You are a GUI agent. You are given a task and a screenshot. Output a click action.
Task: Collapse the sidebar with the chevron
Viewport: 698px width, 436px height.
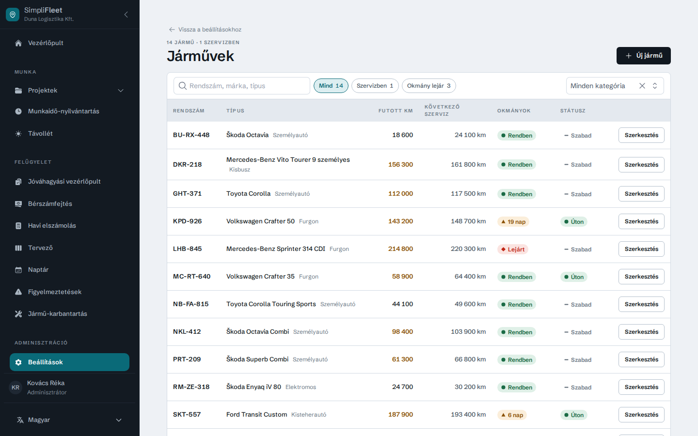point(126,15)
